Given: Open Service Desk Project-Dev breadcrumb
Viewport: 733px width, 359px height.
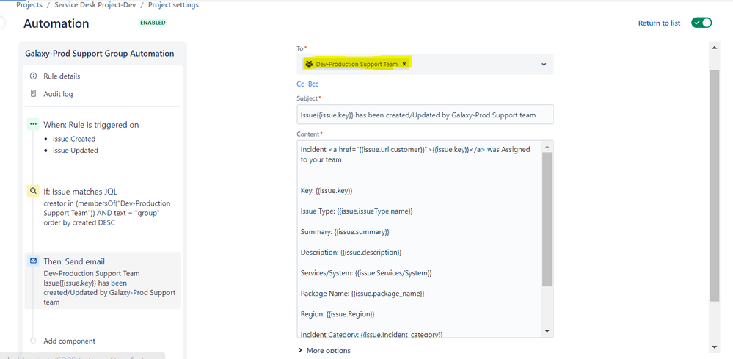Looking at the screenshot, I should (x=95, y=4).
